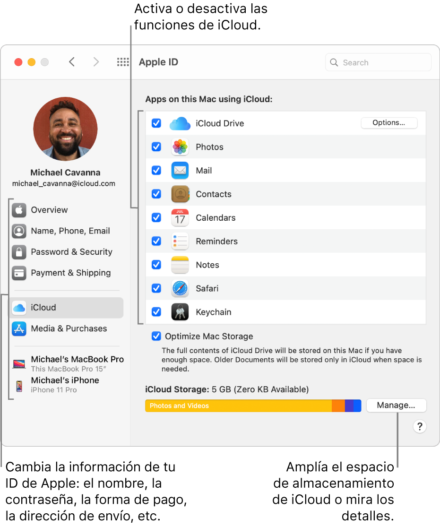Click the back navigation arrow

coord(71,62)
